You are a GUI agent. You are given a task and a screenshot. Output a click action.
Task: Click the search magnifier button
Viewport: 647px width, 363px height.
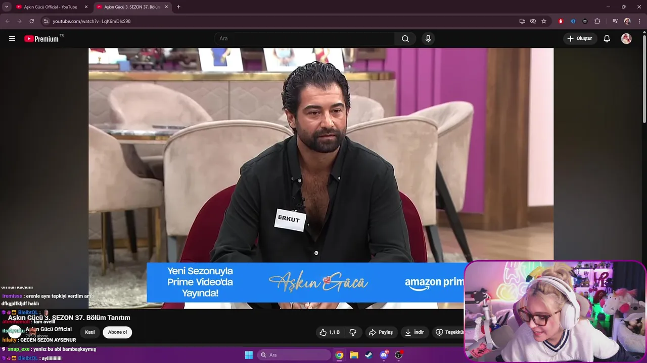coord(405,39)
